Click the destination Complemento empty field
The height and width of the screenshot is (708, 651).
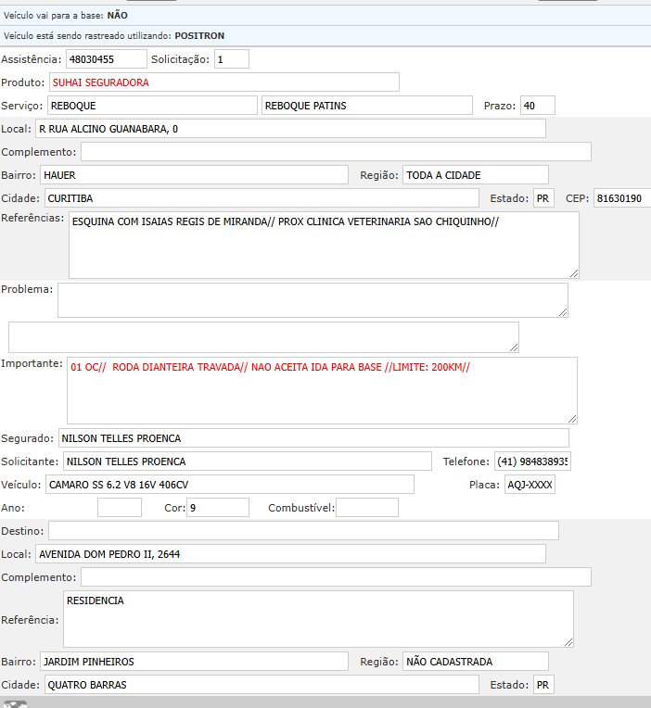pos(336,577)
